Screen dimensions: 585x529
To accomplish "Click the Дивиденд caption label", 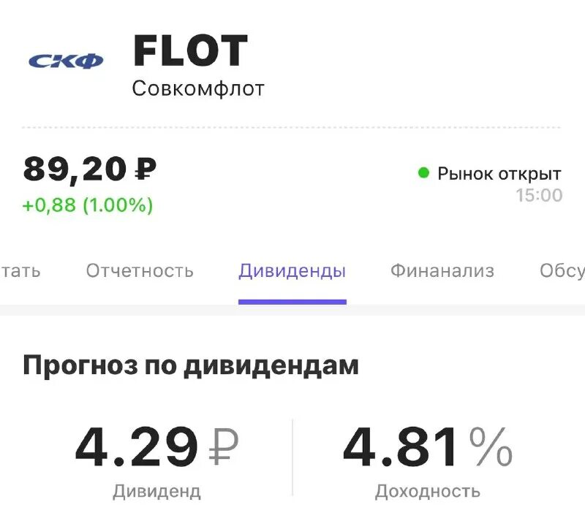I will [156, 491].
